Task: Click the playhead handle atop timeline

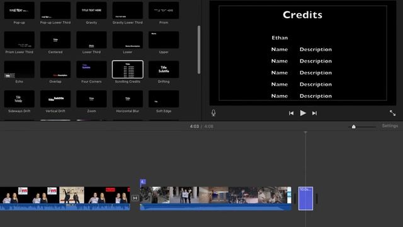Action: click(x=305, y=132)
